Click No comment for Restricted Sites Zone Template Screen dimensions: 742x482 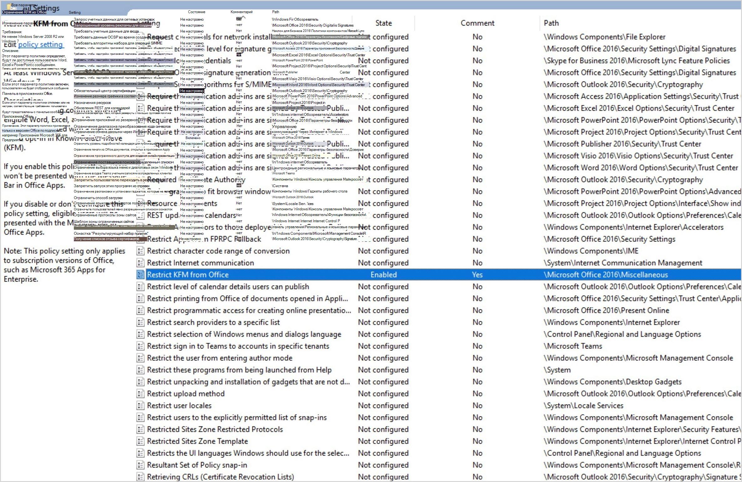coord(478,441)
